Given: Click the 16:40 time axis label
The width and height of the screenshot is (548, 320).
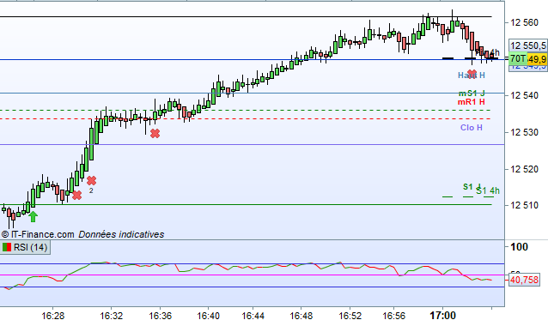Looking at the screenshot, I should click(209, 316).
